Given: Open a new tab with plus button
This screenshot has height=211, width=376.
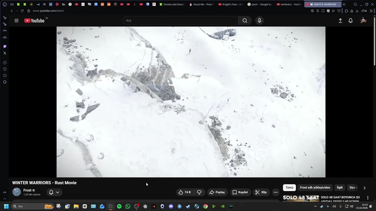Looking at the screenshot, I should [344, 4].
